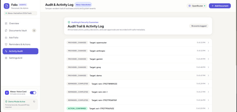Click the Ask Folio bot icon

[6, 38]
